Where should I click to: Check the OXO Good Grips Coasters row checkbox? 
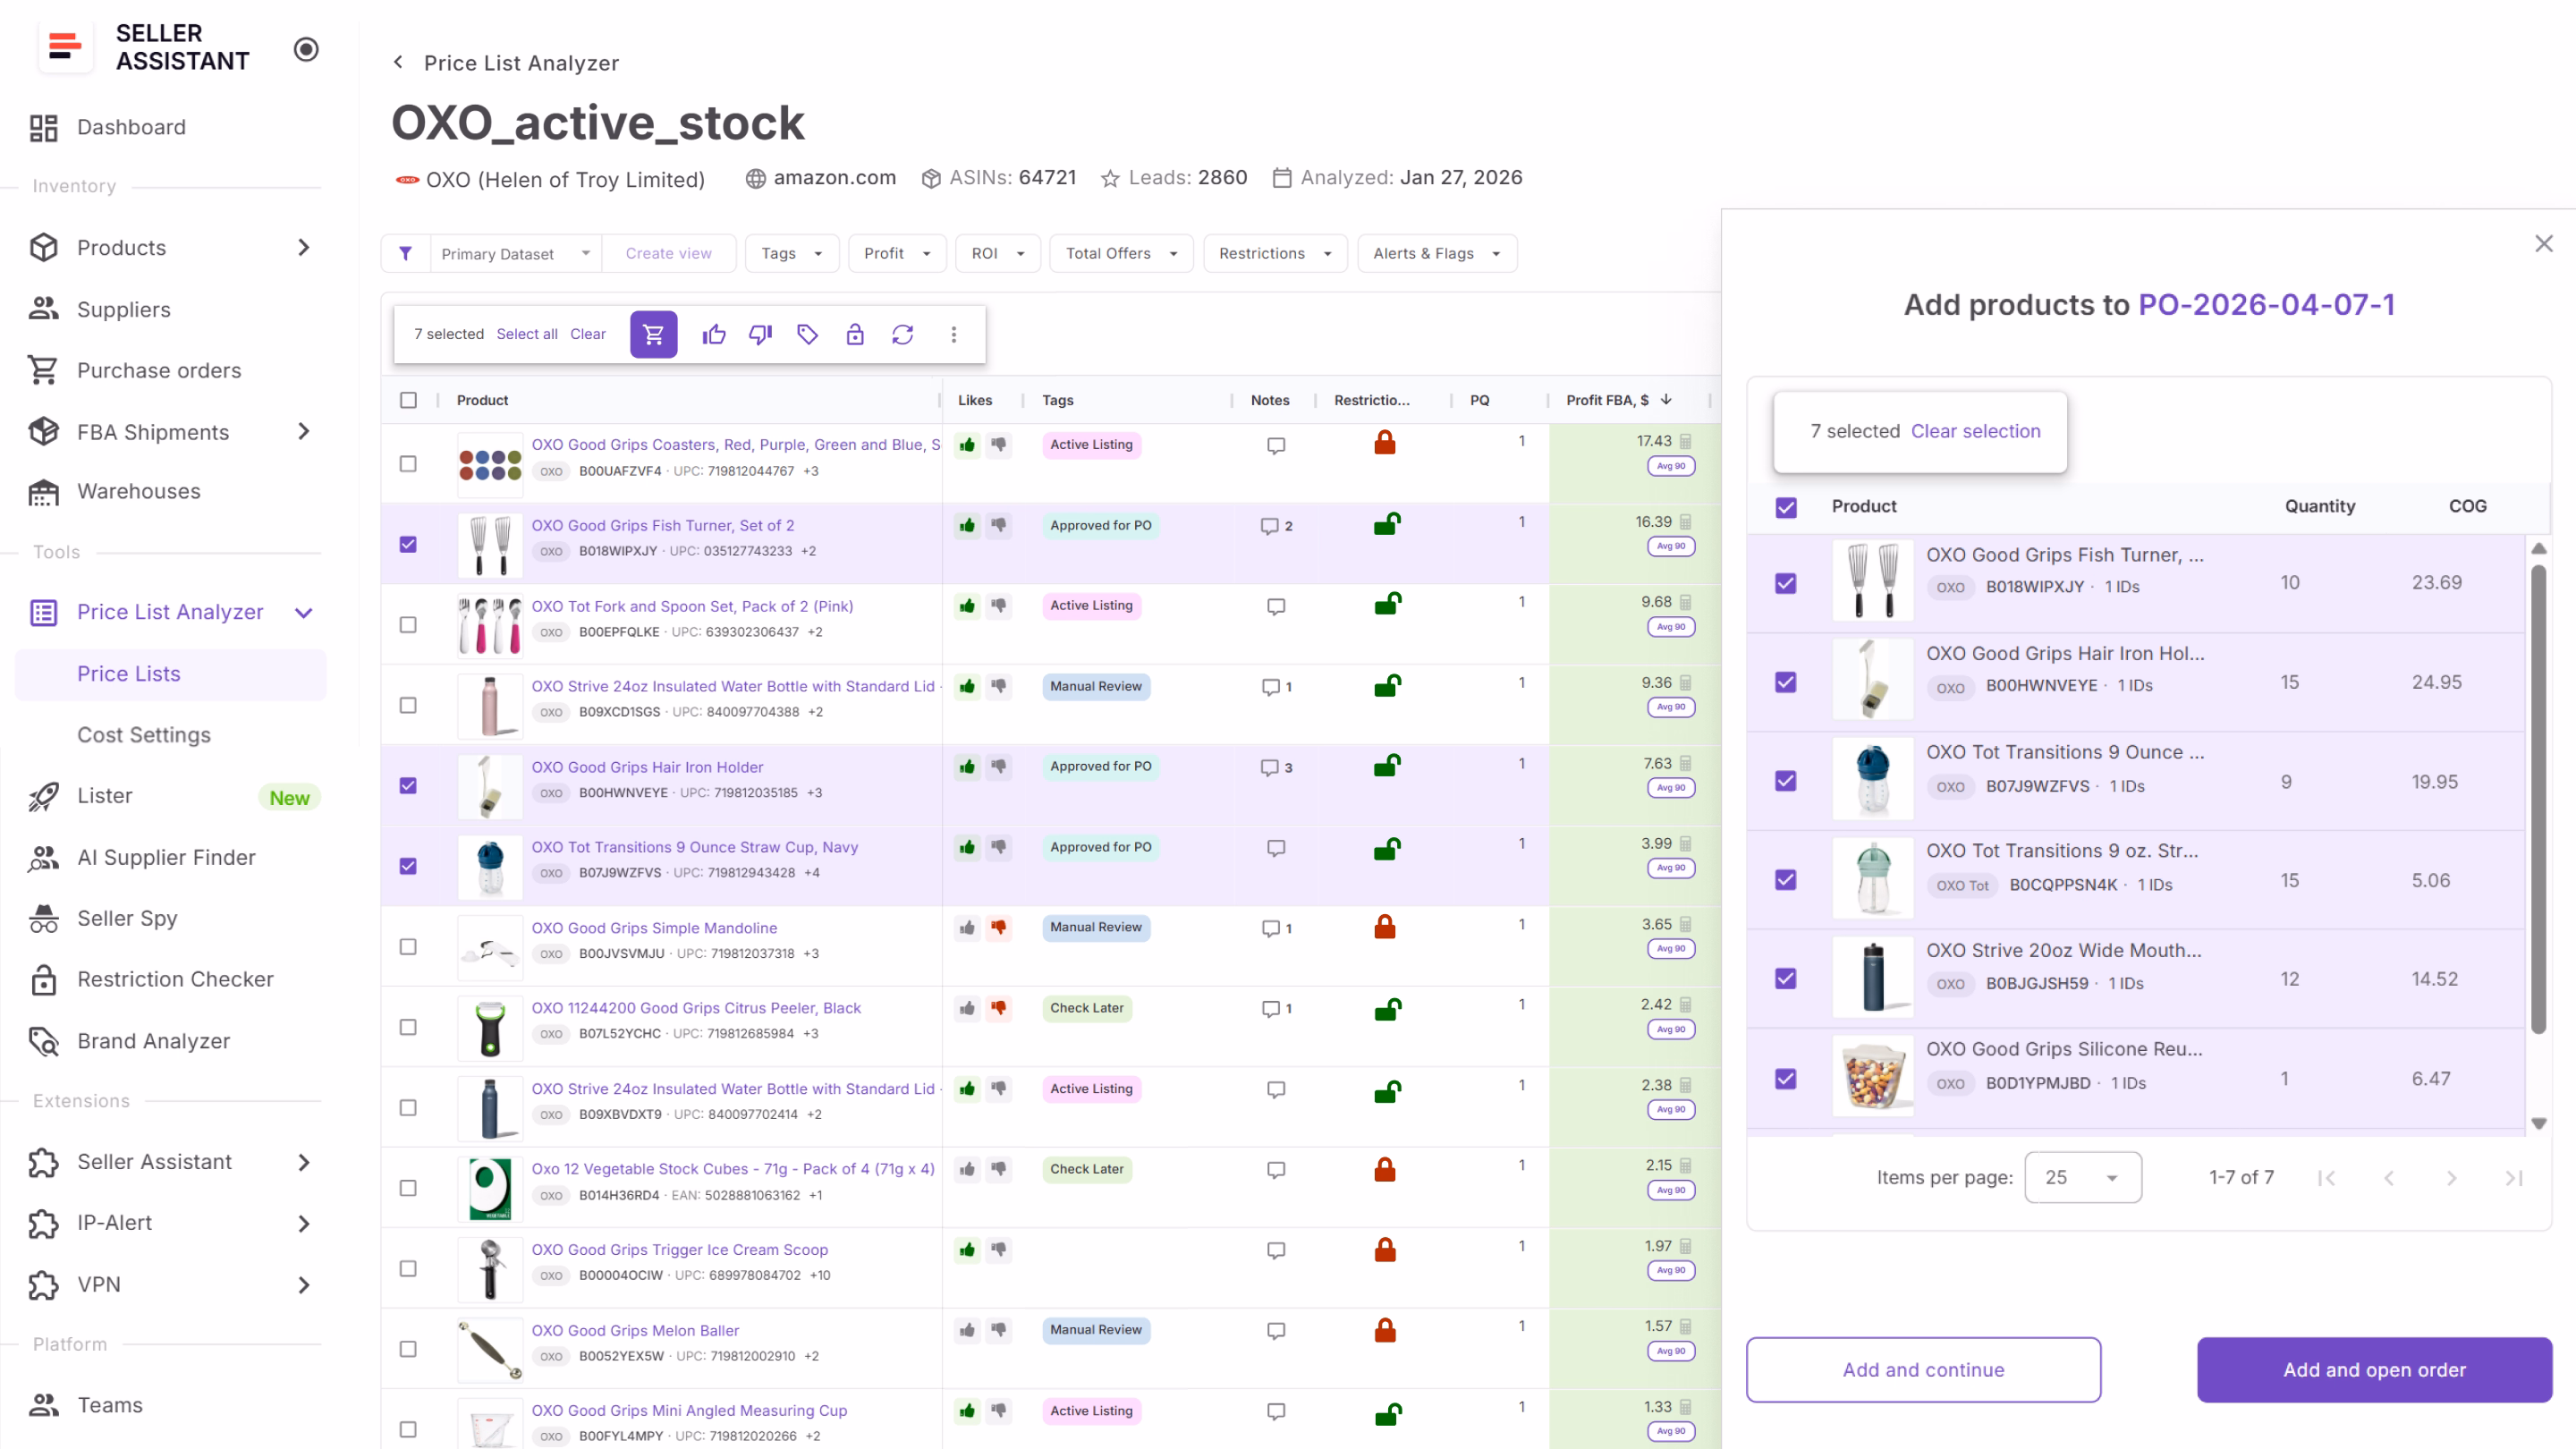[x=408, y=463]
